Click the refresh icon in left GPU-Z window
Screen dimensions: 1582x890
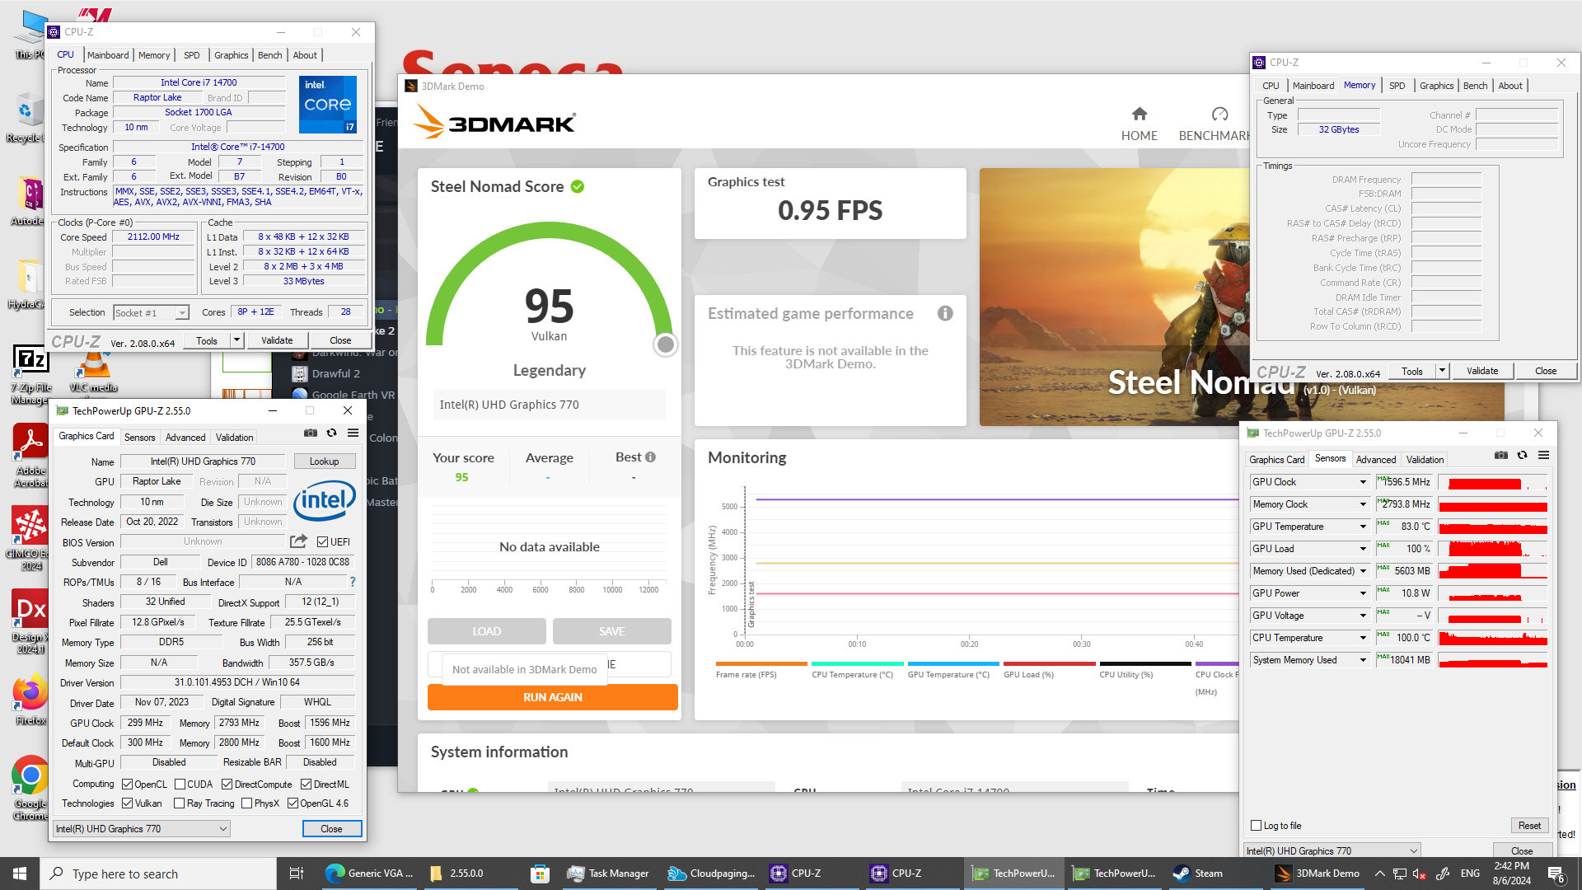[331, 433]
